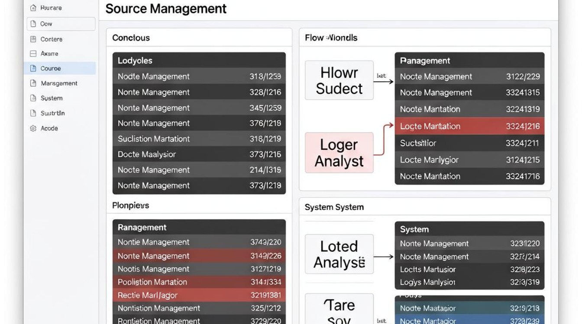Screen dimensions: 582x324
Task: Click the Panagement table header
Action: [470, 60]
